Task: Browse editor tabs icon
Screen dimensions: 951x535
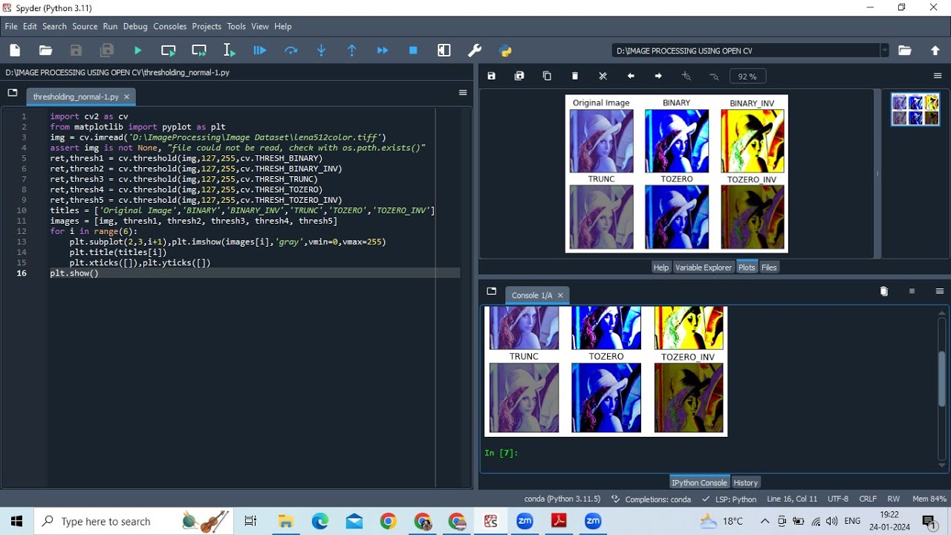Action: (13, 93)
